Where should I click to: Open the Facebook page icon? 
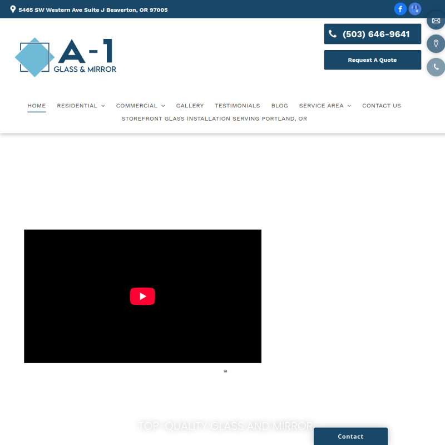tap(400, 9)
